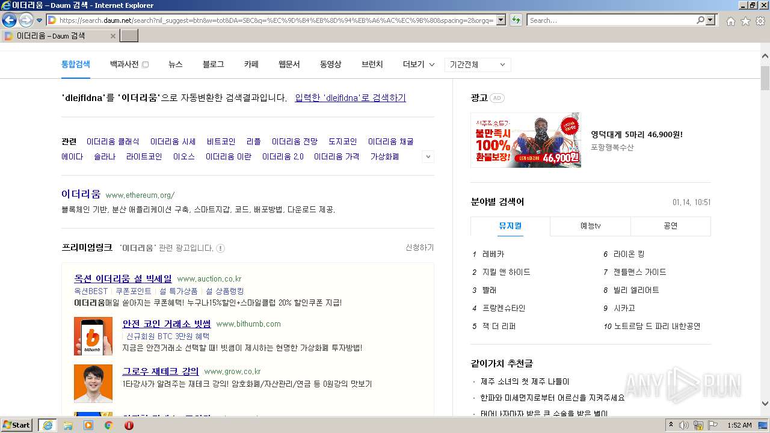Open the search provider dropdown arrow
Viewport: 770px width, 433px height.
(x=711, y=20)
